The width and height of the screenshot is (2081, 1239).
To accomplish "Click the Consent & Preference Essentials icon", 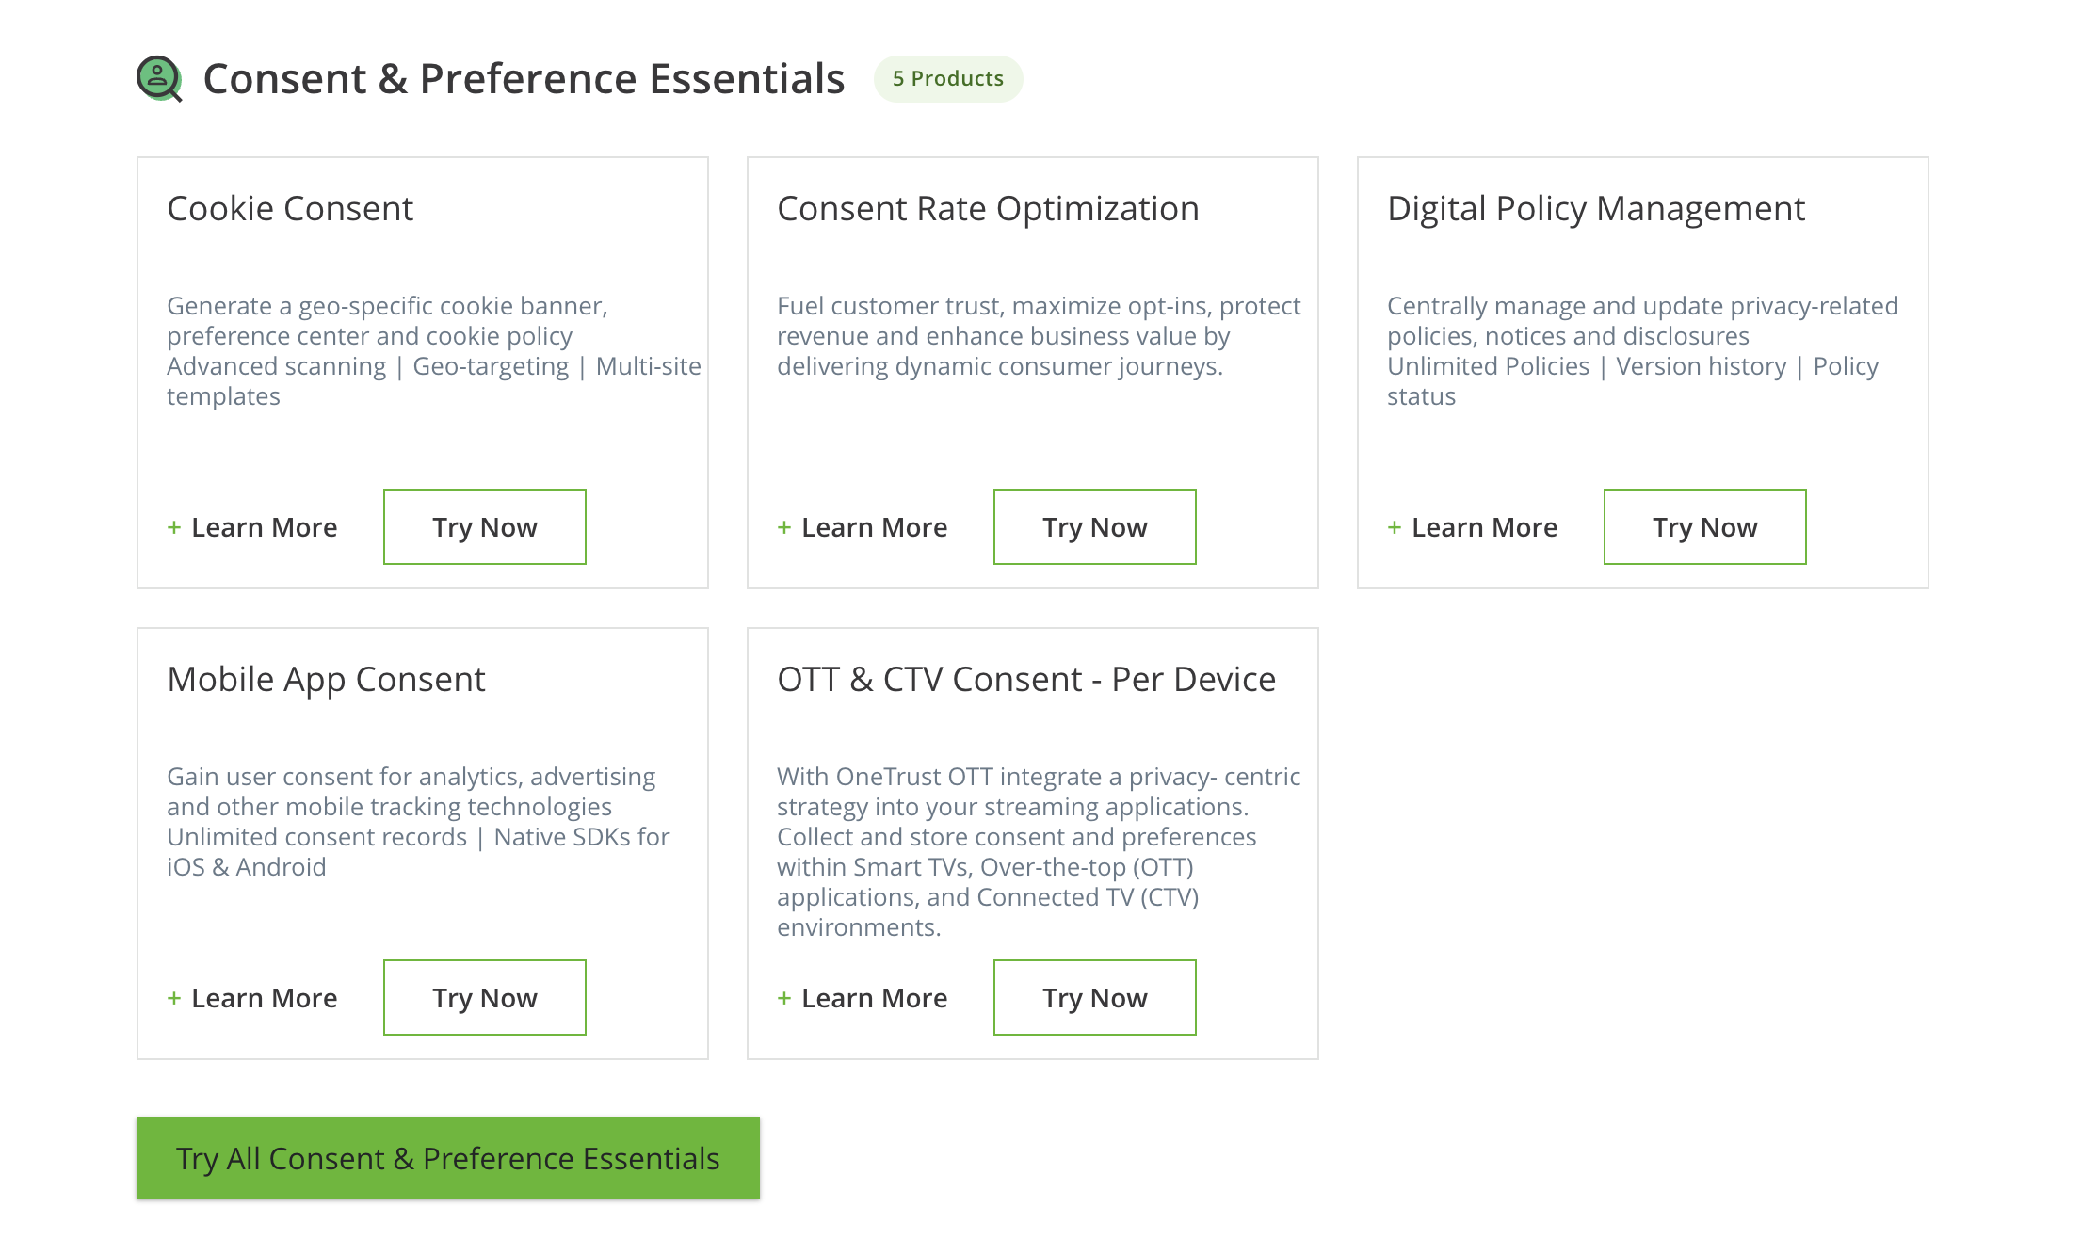I will point(158,76).
